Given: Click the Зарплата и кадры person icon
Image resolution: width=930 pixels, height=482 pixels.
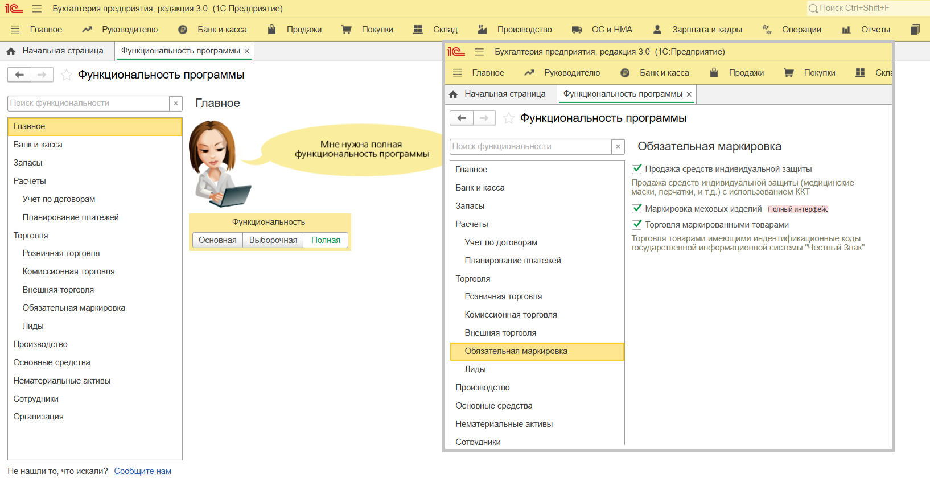Looking at the screenshot, I should (x=657, y=30).
